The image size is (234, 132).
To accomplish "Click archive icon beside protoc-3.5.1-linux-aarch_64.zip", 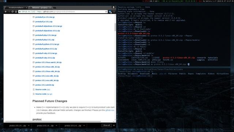I will click(x=34, y=62).
